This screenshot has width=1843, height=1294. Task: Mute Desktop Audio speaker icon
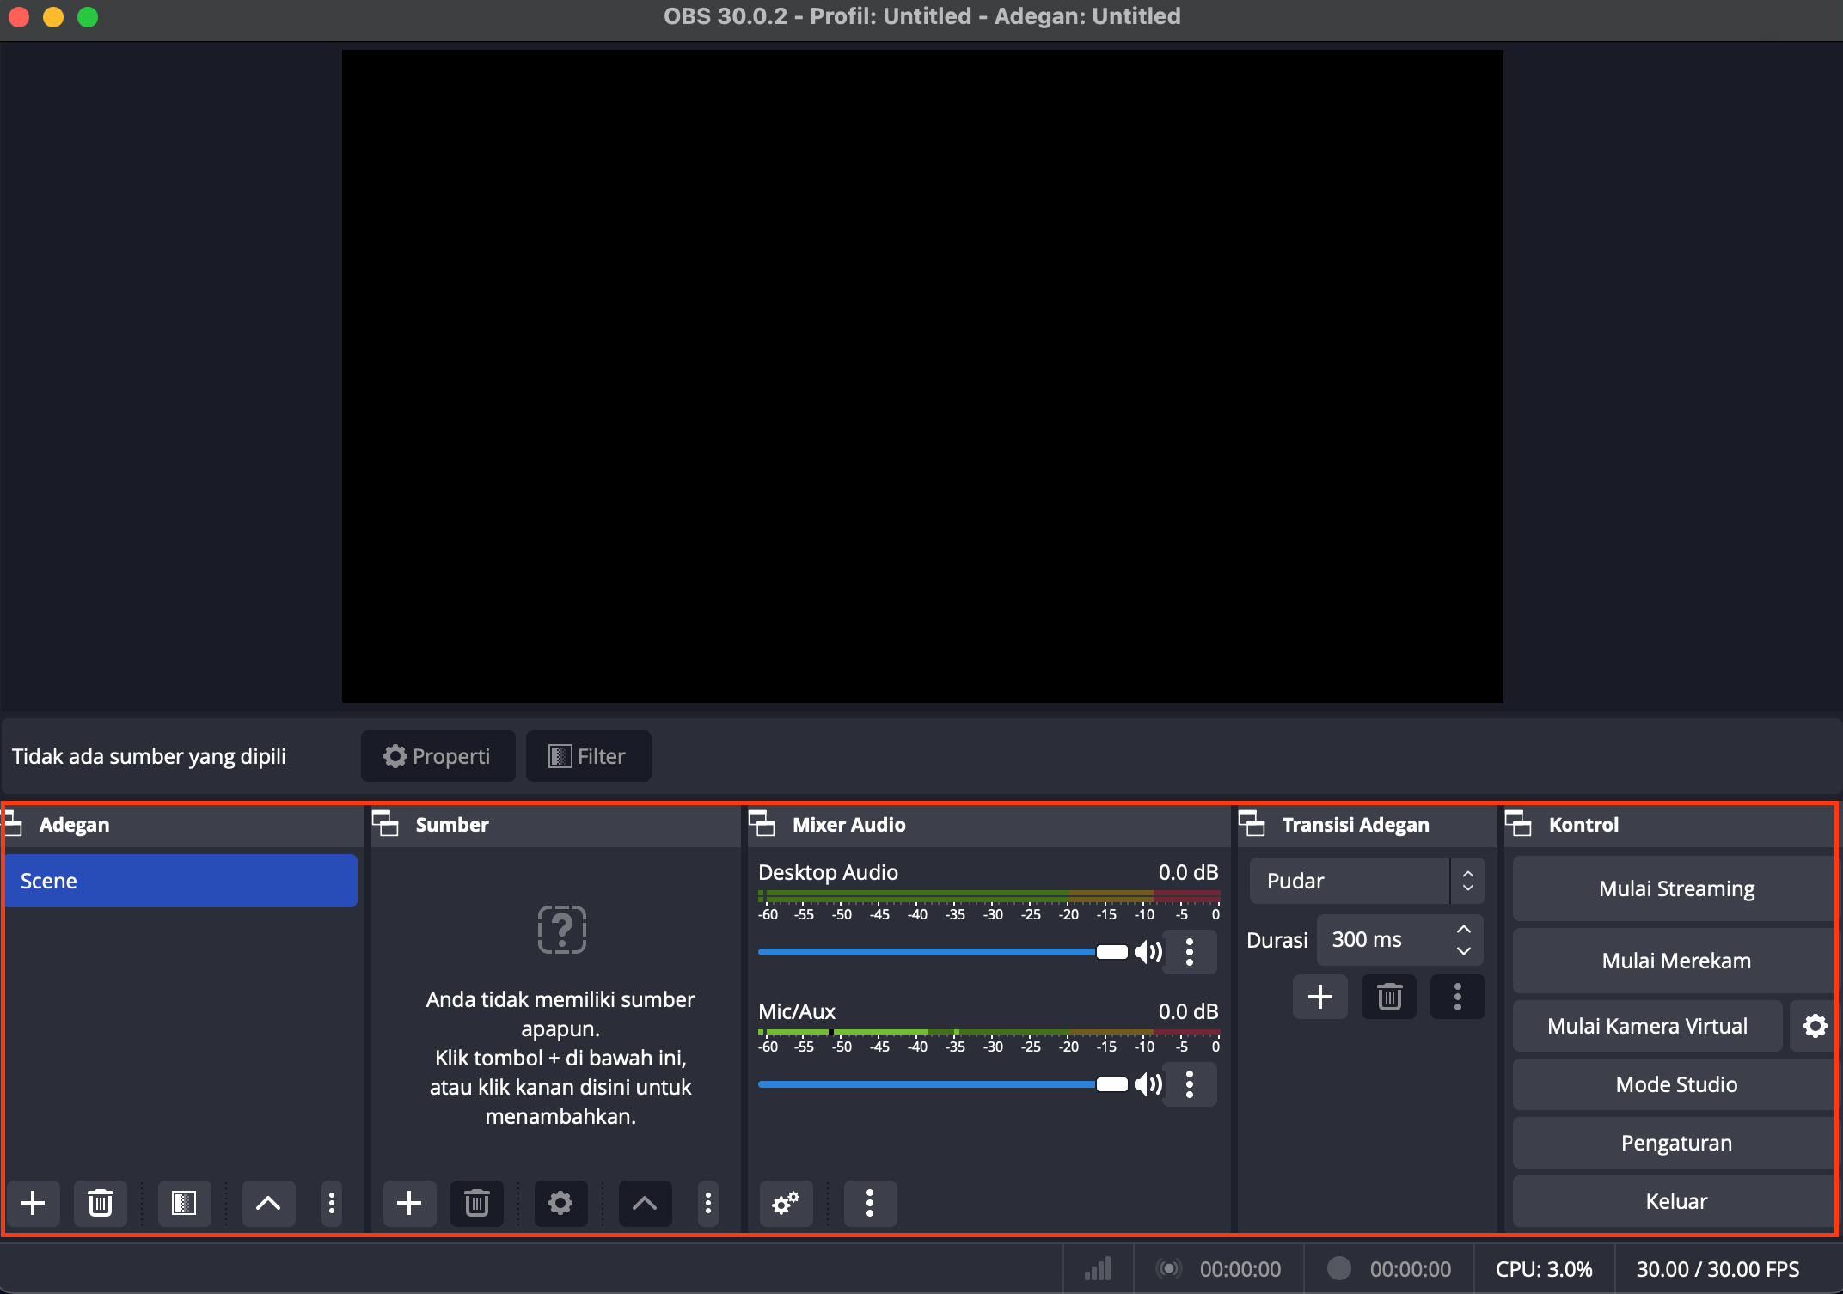point(1148,952)
